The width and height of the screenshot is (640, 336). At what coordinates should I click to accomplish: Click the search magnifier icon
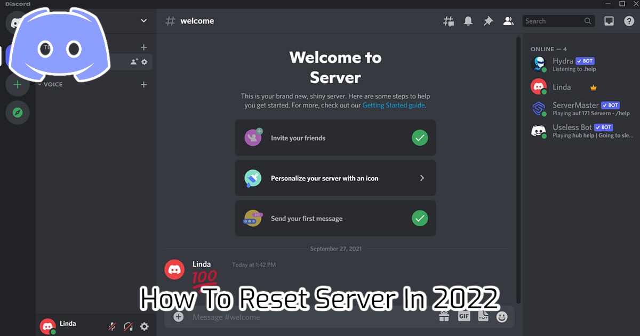pyautogui.click(x=588, y=21)
